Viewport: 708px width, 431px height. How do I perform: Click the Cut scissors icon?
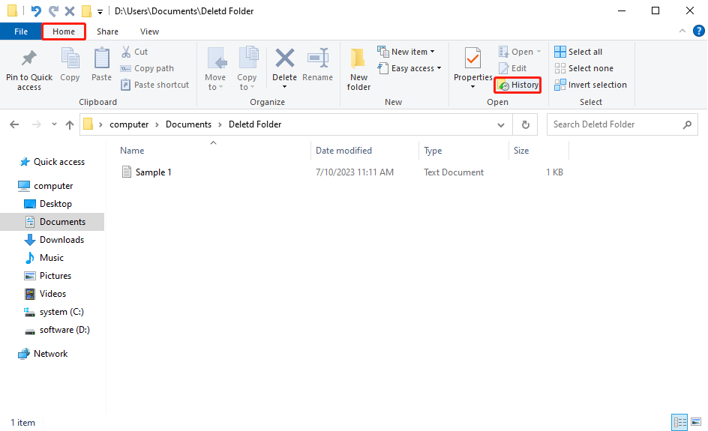pos(126,52)
